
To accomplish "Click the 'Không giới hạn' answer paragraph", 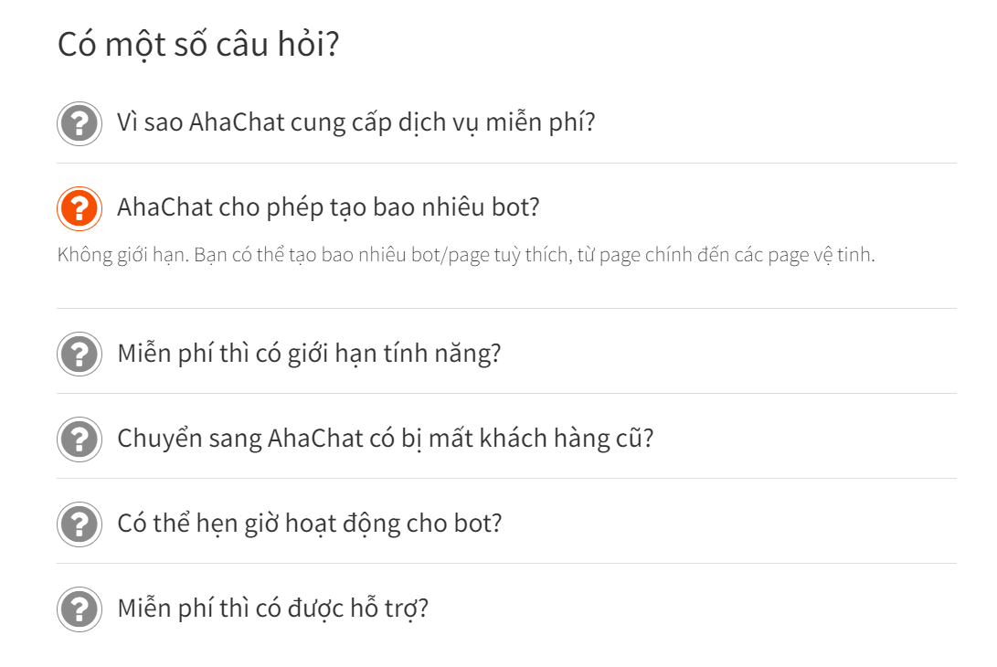I will (x=466, y=255).
